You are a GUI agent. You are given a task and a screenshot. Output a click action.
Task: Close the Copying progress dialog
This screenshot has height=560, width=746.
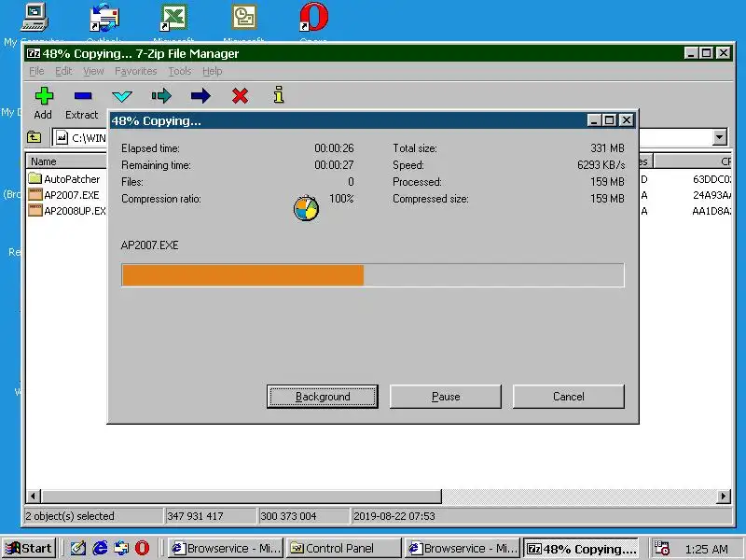[x=626, y=120]
